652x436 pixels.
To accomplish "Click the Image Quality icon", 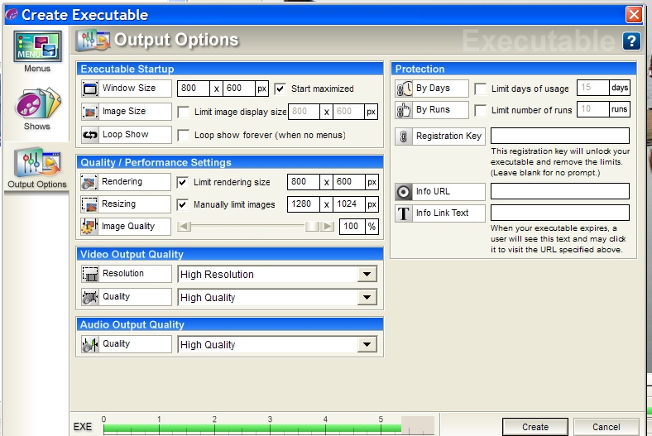I will [x=90, y=227].
